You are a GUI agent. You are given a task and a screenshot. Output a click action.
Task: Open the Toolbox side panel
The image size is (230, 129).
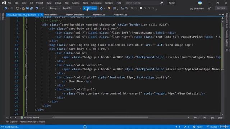tap(3, 16)
